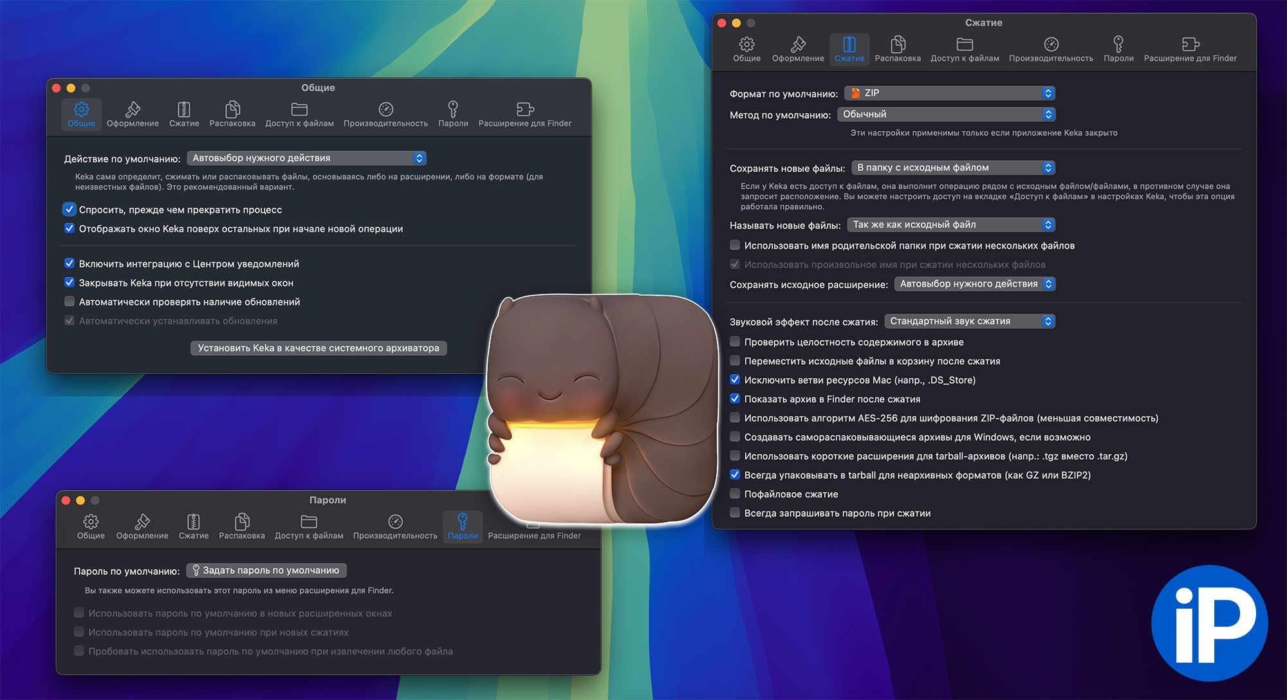Open Производительность gauge icon in Общие window

pyautogui.click(x=385, y=109)
